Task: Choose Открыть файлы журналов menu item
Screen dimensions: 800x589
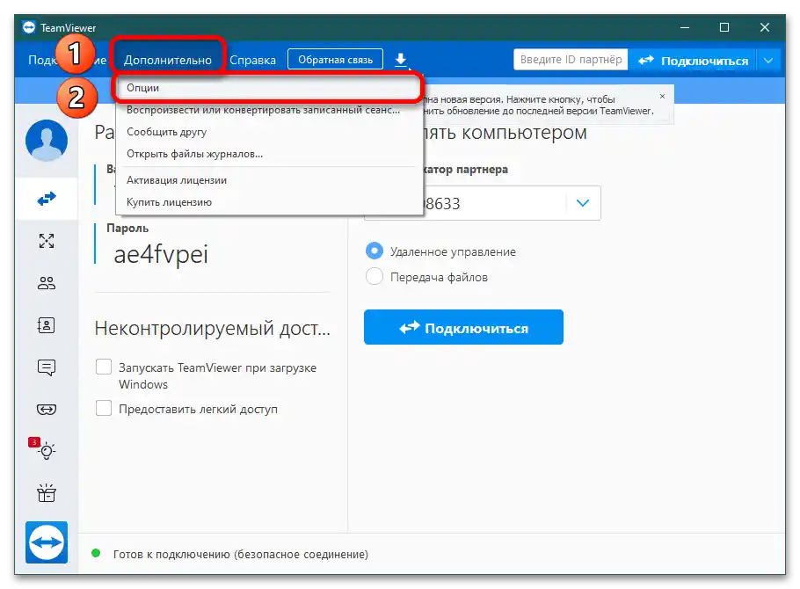Action: coord(269,154)
